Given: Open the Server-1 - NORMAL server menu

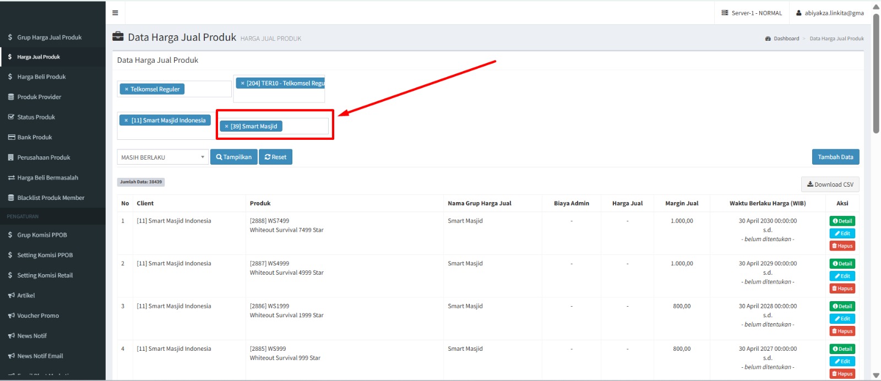Looking at the screenshot, I should 752,13.
